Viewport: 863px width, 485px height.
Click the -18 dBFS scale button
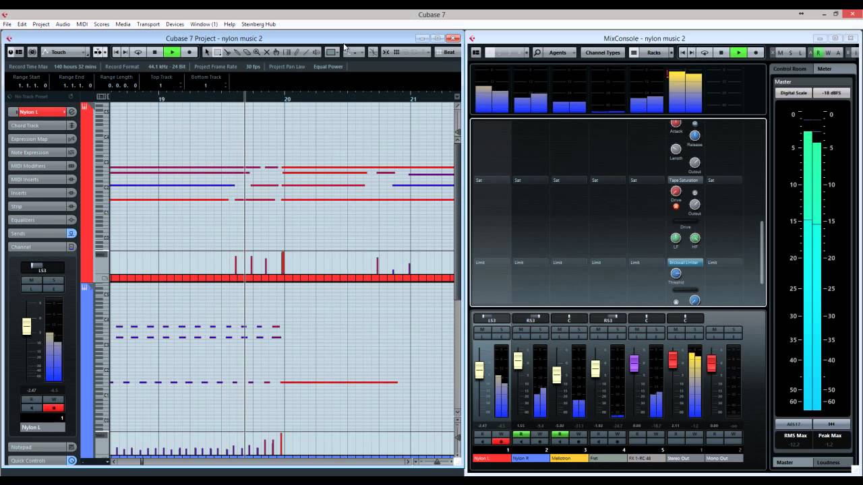click(x=831, y=93)
